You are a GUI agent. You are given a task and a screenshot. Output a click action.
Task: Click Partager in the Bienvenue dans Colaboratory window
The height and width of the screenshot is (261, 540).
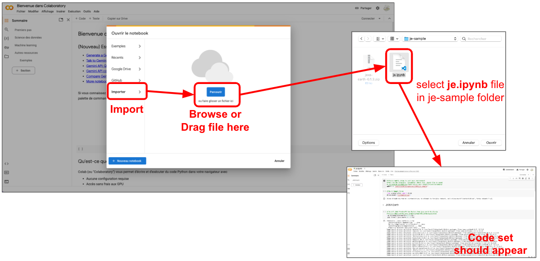(x=363, y=8)
